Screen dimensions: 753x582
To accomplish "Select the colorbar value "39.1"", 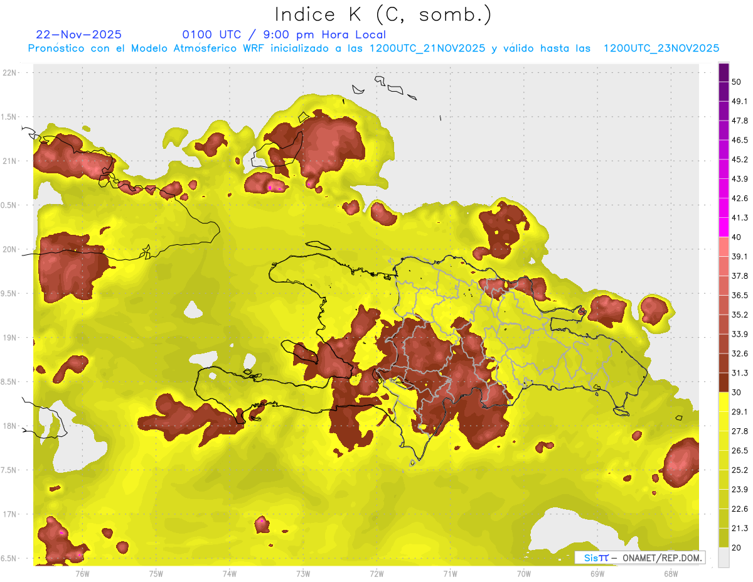I will 740,256.
